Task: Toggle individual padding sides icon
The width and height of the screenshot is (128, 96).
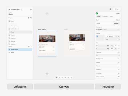Action: (119, 52)
